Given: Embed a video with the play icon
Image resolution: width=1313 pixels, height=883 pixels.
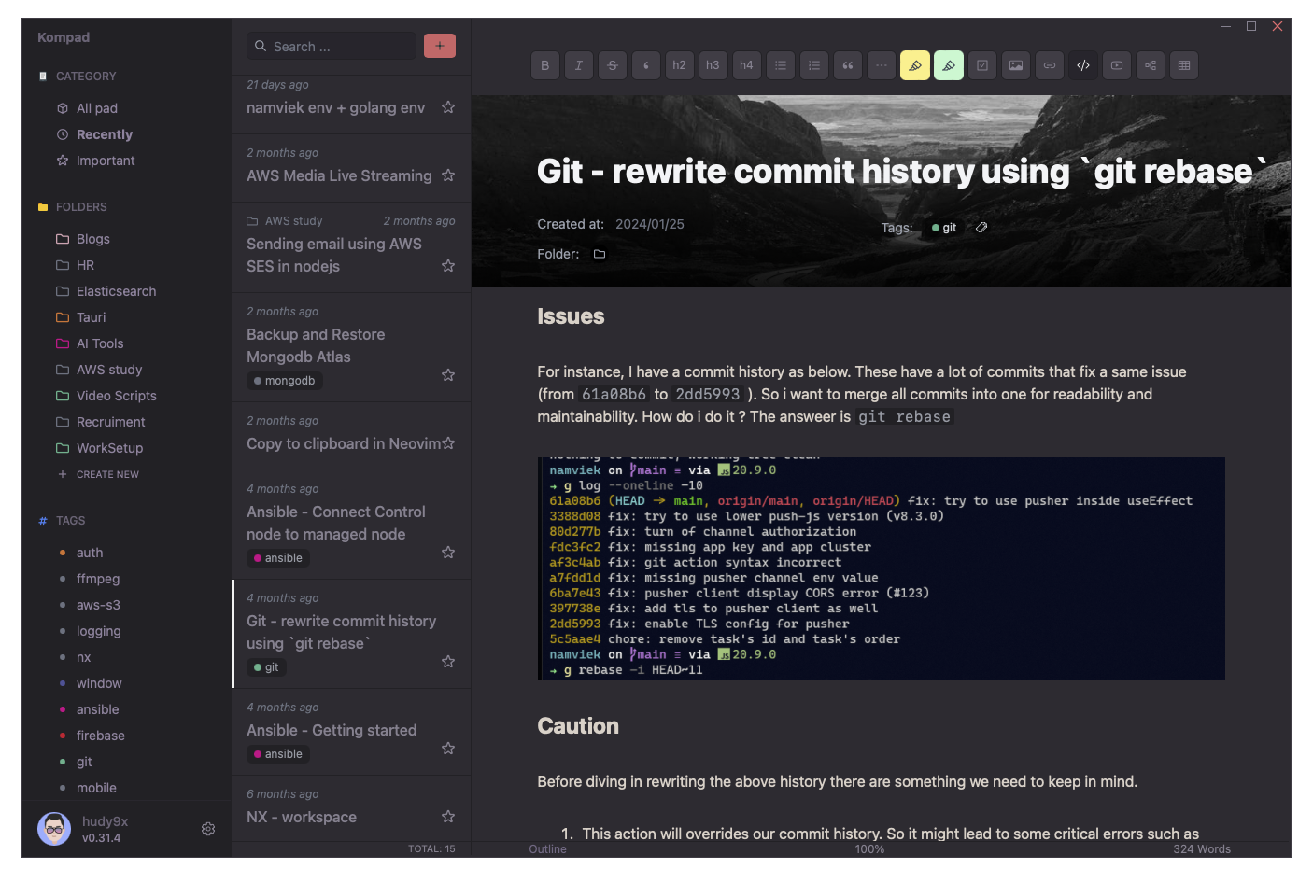Looking at the screenshot, I should [x=1117, y=65].
